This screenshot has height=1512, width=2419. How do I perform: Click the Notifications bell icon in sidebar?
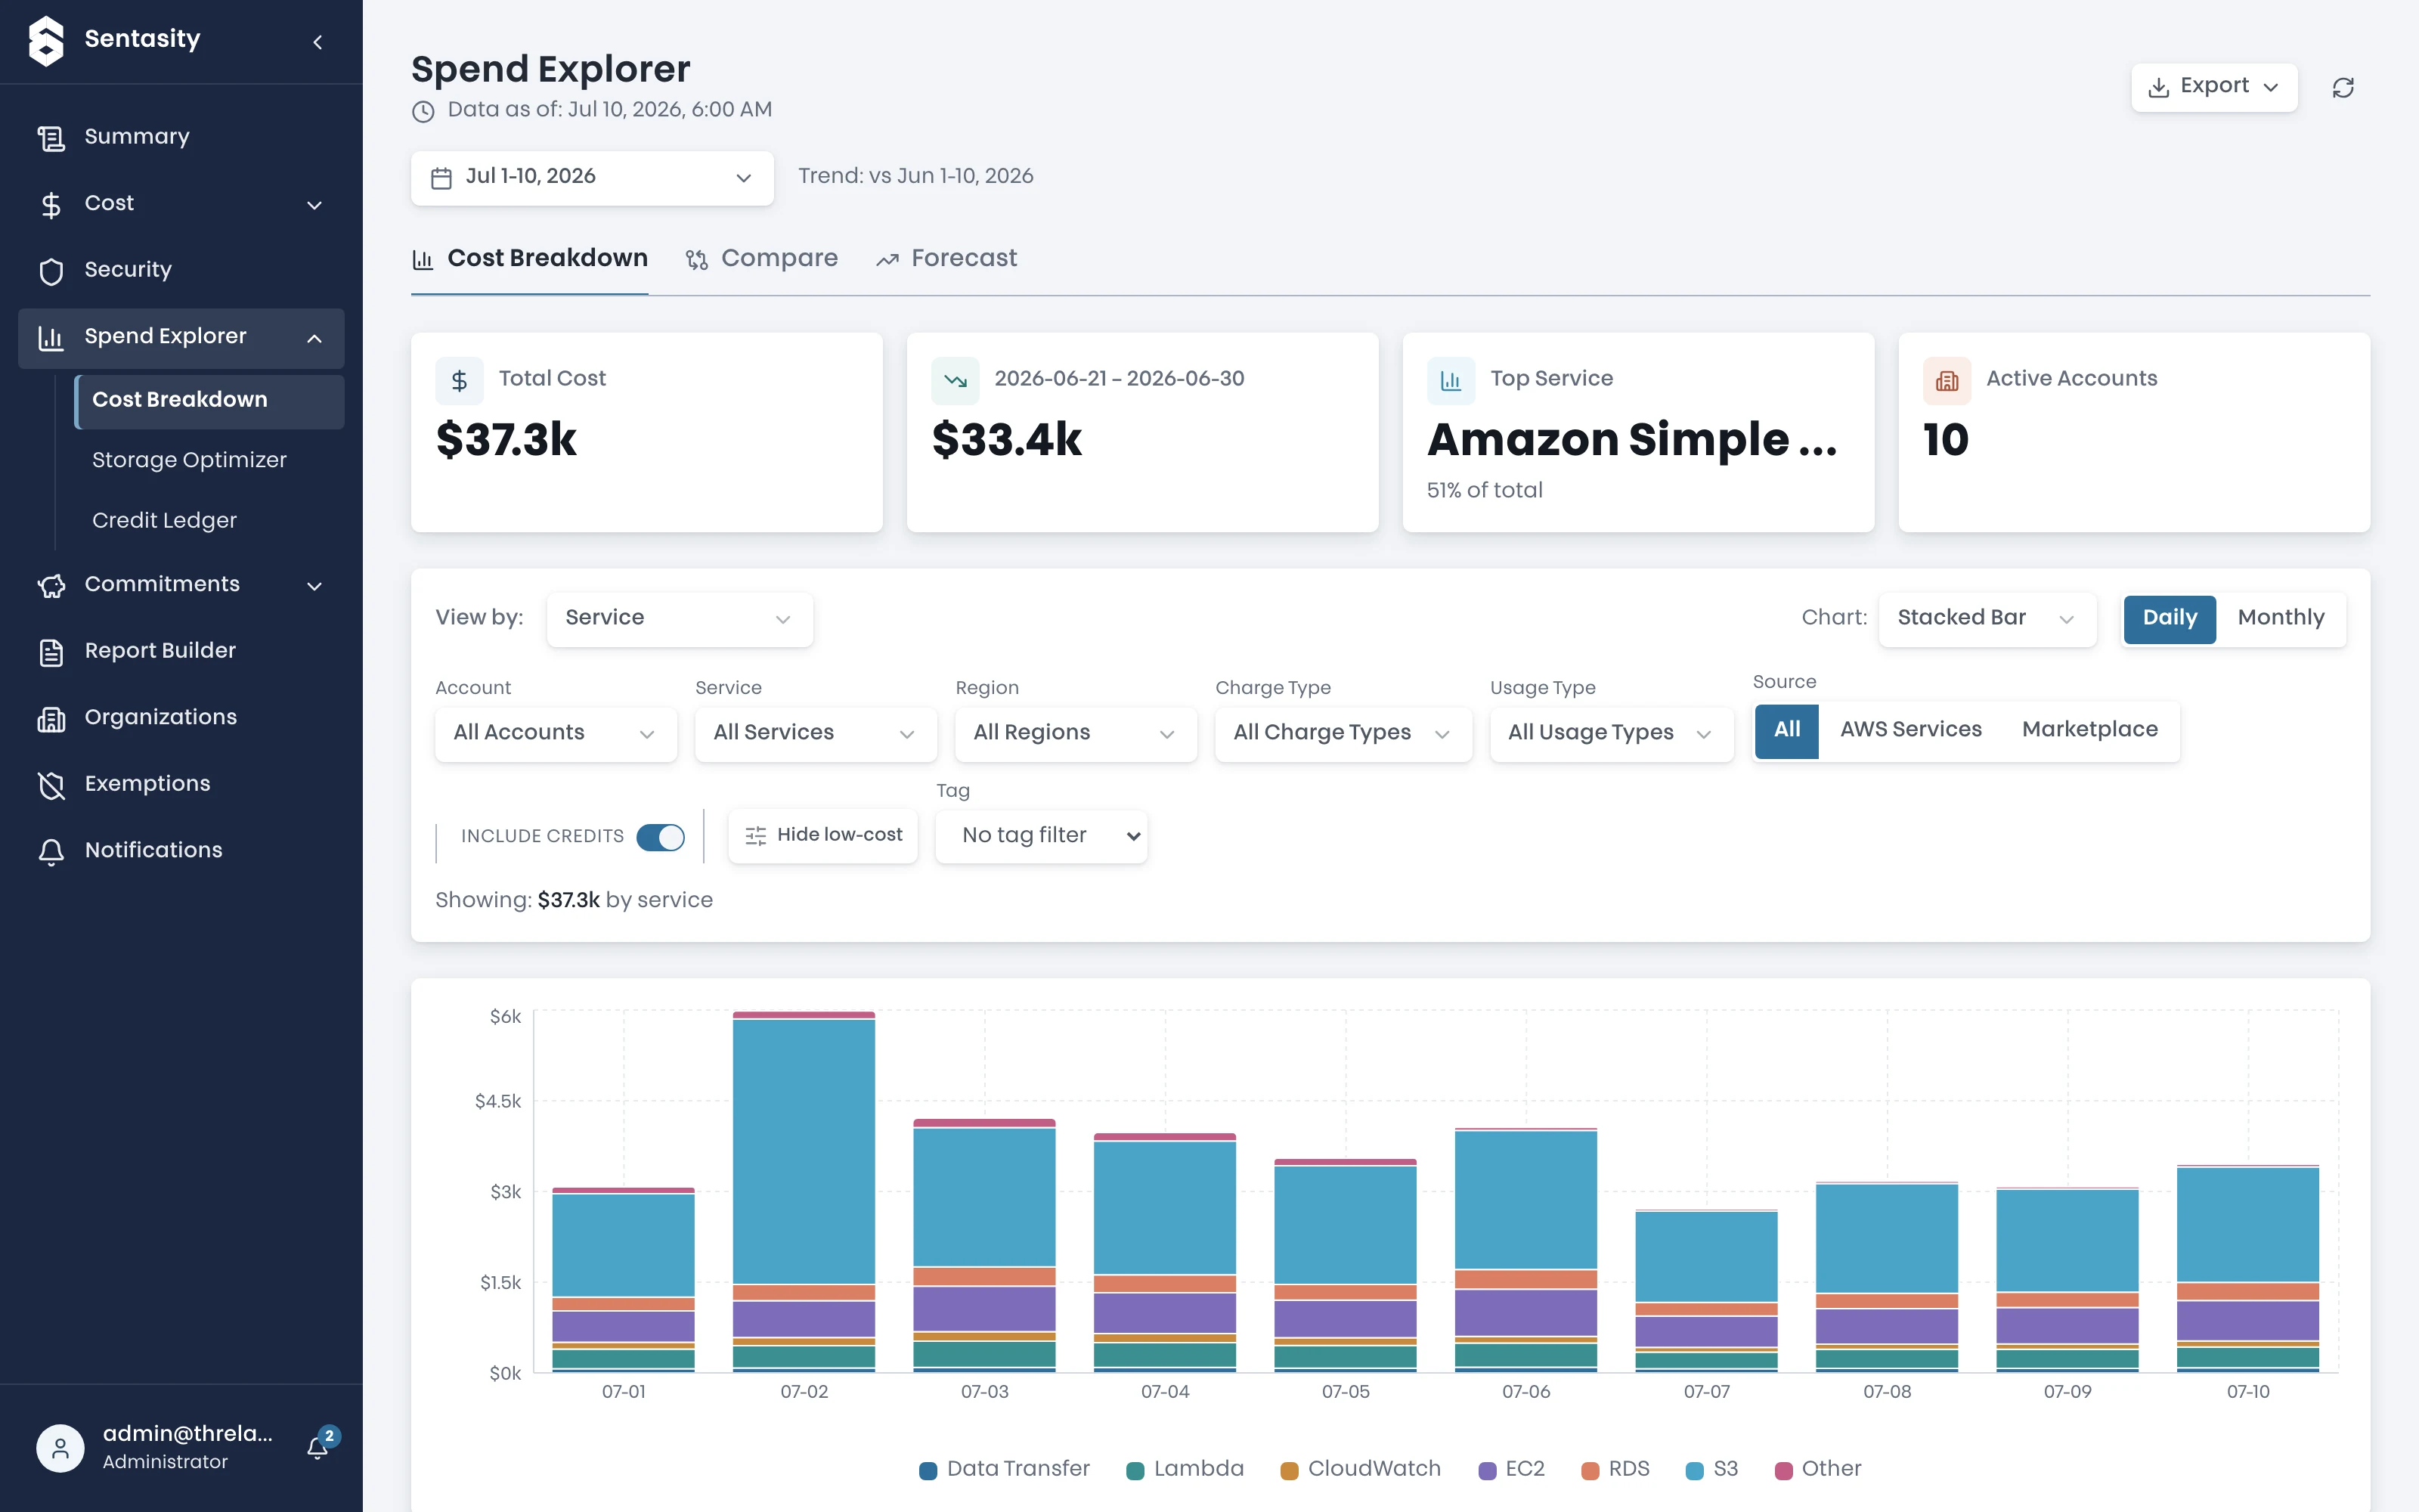[x=51, y=851]
